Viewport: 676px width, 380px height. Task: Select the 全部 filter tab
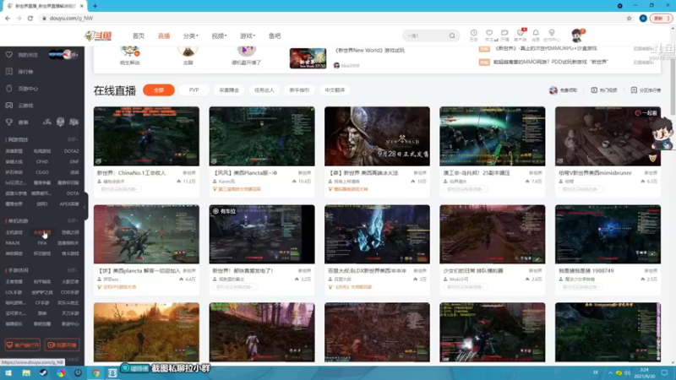tap(159, 90)
